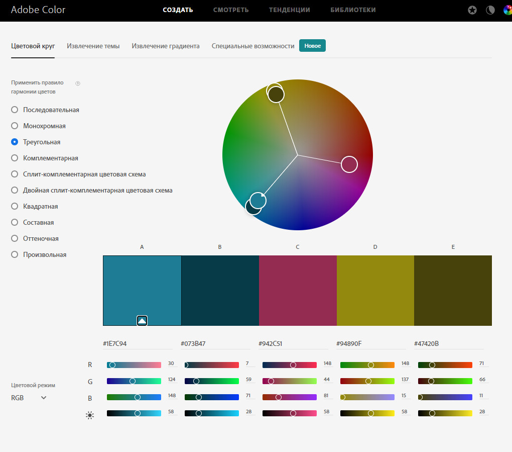Select the magenta swatch C
Screen dimensions: 512x452
click(x=298, y=291)
